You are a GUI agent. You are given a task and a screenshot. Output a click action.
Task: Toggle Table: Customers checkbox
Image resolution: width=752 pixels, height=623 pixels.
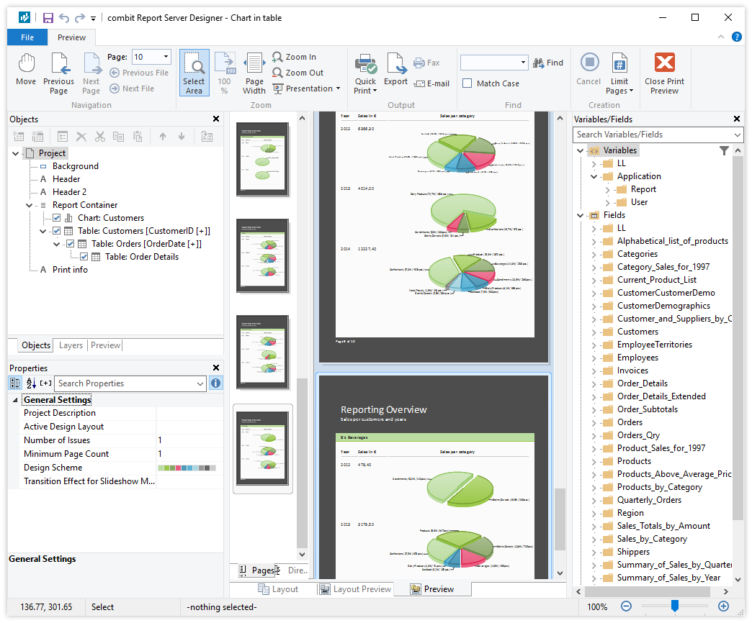tap(57, 231)
